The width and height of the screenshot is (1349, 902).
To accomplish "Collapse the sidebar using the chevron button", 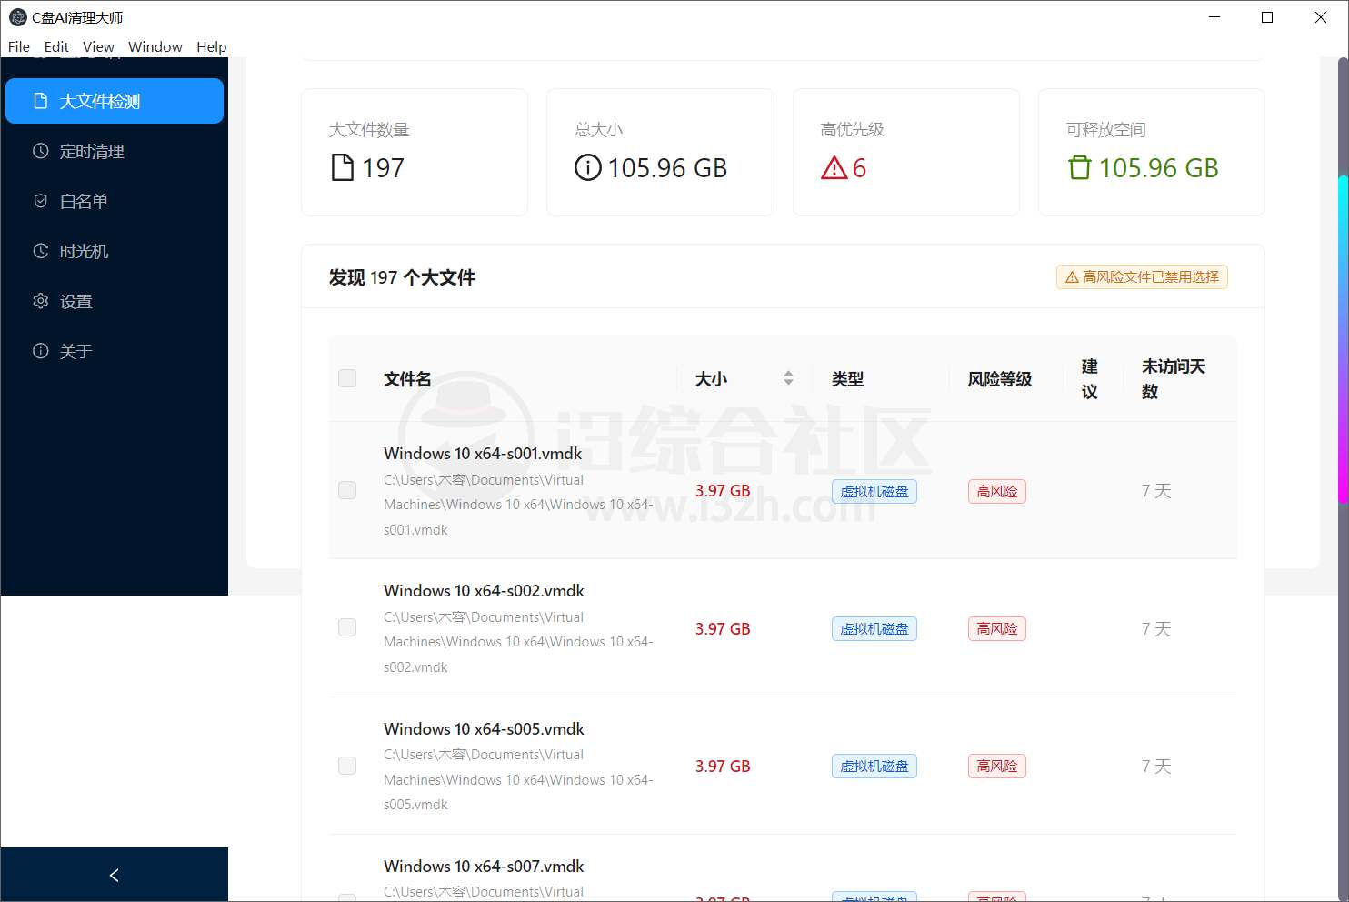I will click(114, 875).
